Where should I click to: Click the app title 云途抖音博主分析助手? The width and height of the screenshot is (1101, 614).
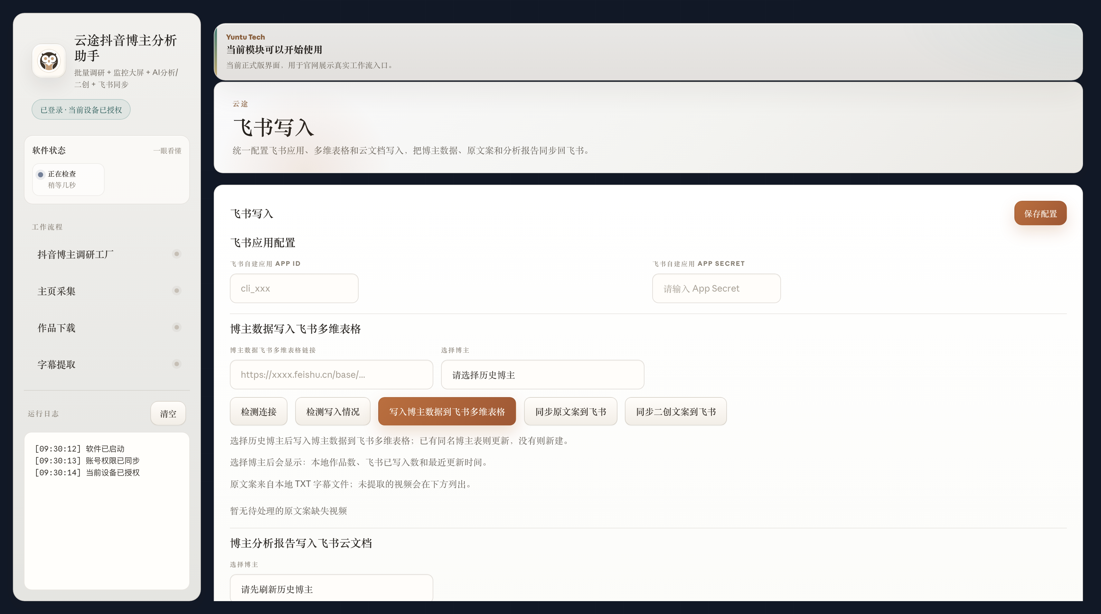click(x=126, y=48)
